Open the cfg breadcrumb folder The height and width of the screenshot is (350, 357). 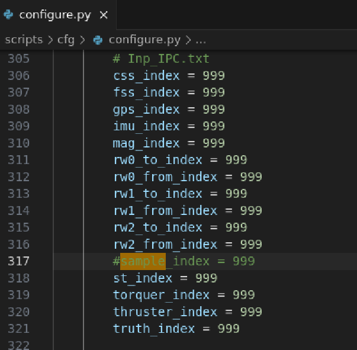click(66, 40)
